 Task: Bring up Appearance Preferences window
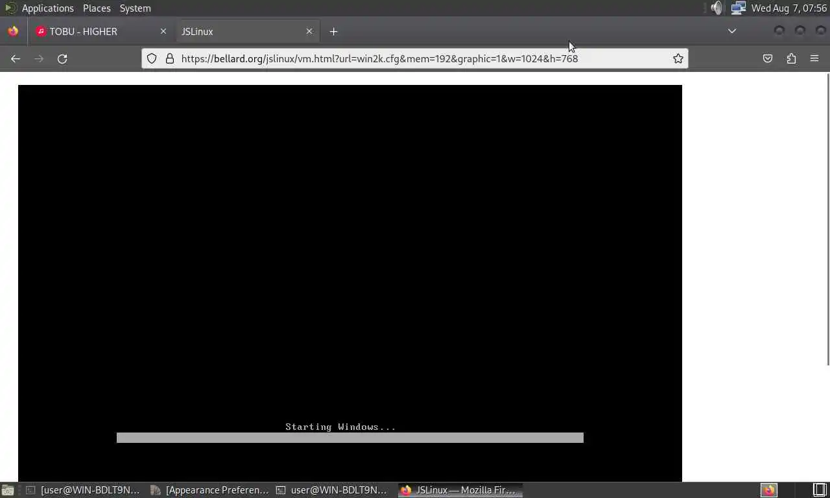pyautogui.click(x=208, y=490)
